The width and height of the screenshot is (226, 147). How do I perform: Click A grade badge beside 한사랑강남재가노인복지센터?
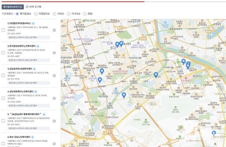coord(38,46)
